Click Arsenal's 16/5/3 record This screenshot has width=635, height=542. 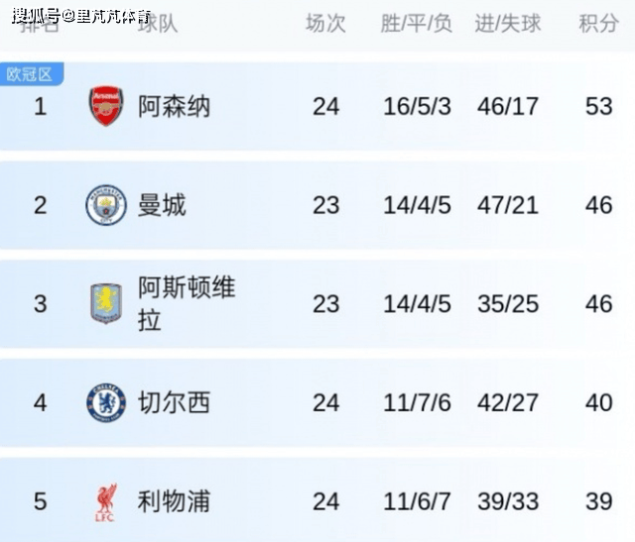(417, 106)
